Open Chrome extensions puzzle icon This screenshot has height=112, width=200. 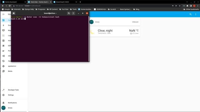coord(187,6)
